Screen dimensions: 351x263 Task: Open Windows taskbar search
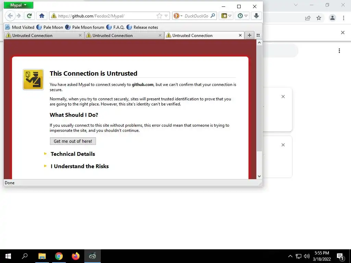pyautogui.click(x=25, y=256)
